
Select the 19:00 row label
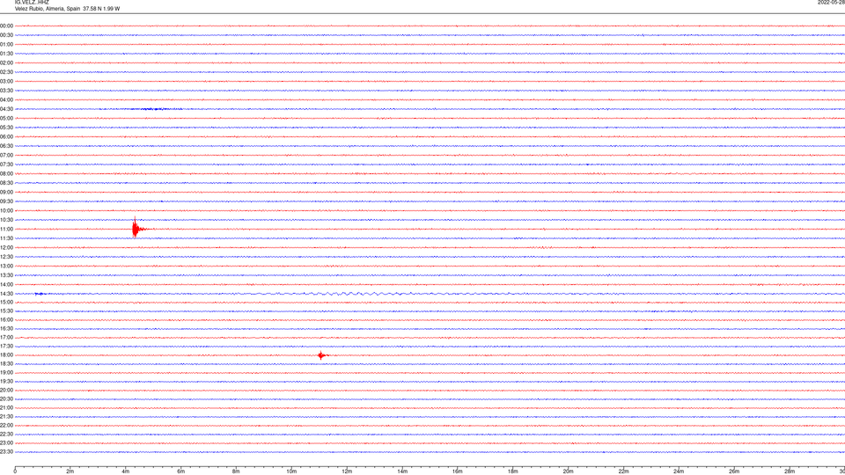[x=6, y=373]
